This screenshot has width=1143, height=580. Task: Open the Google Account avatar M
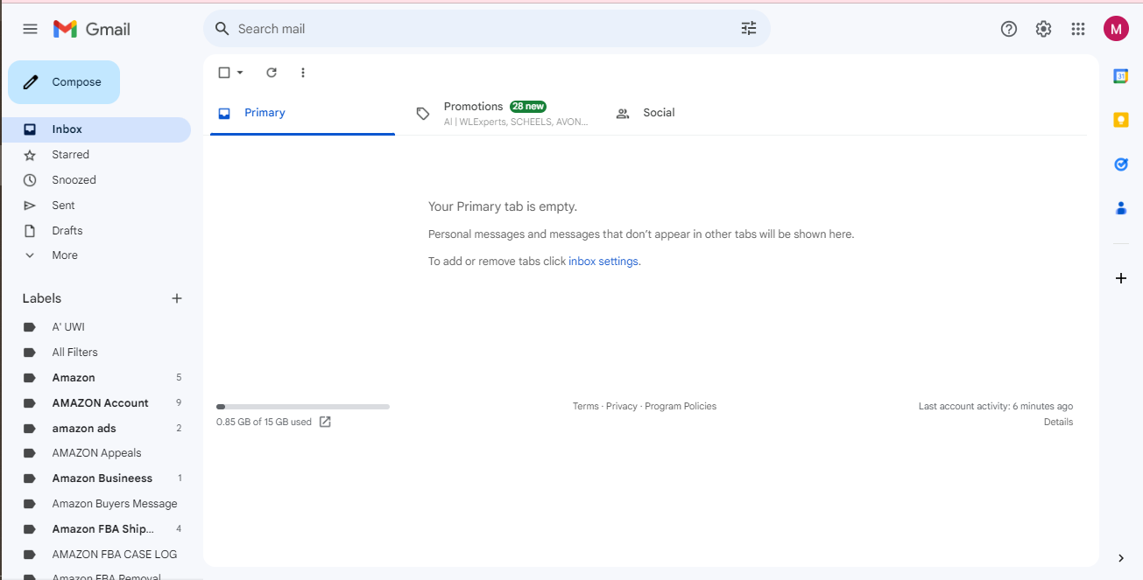(x=1116, y=29)
